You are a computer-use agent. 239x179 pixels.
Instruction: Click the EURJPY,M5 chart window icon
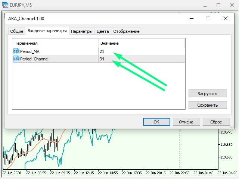pos(5,5)
